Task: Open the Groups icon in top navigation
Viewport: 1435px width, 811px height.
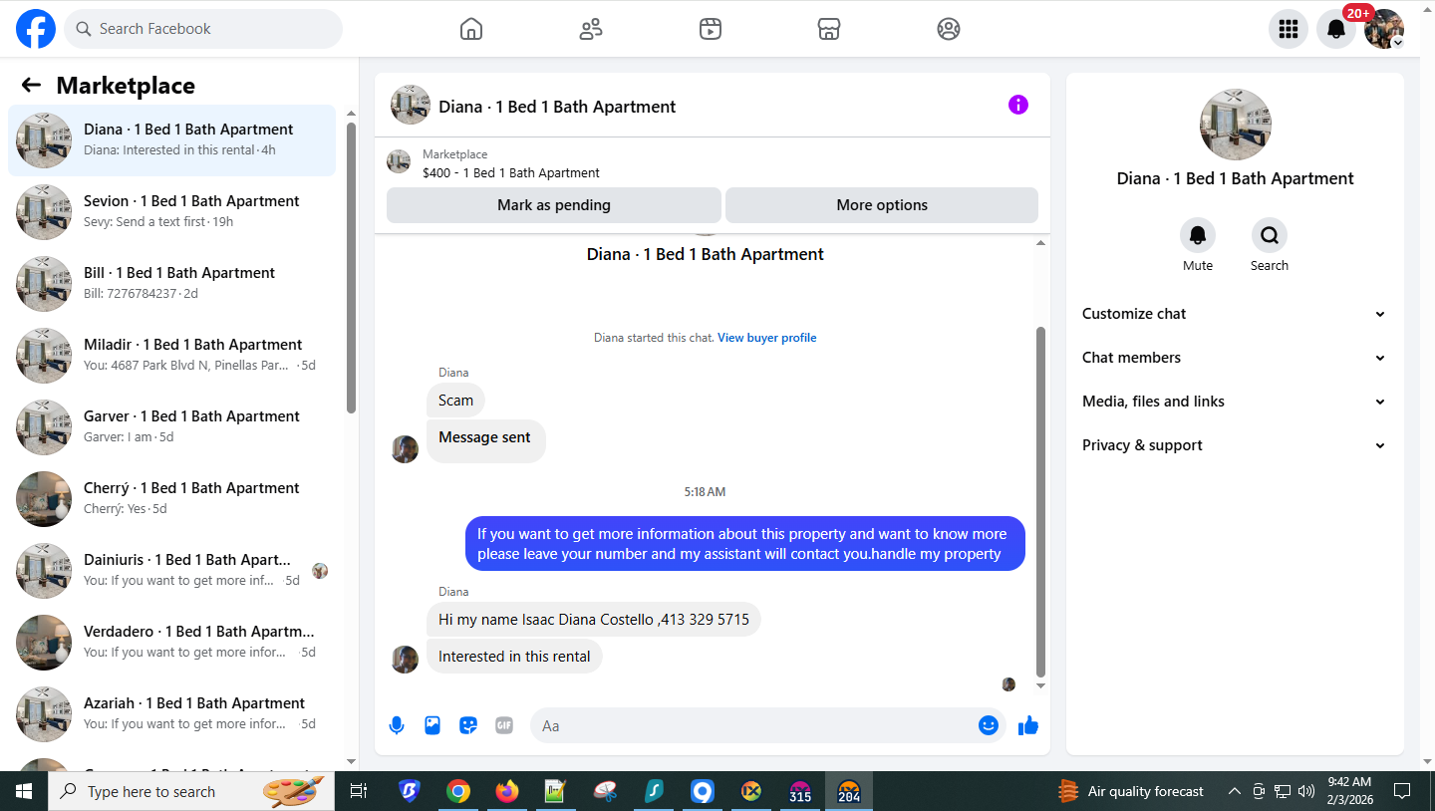Action: 949,29
